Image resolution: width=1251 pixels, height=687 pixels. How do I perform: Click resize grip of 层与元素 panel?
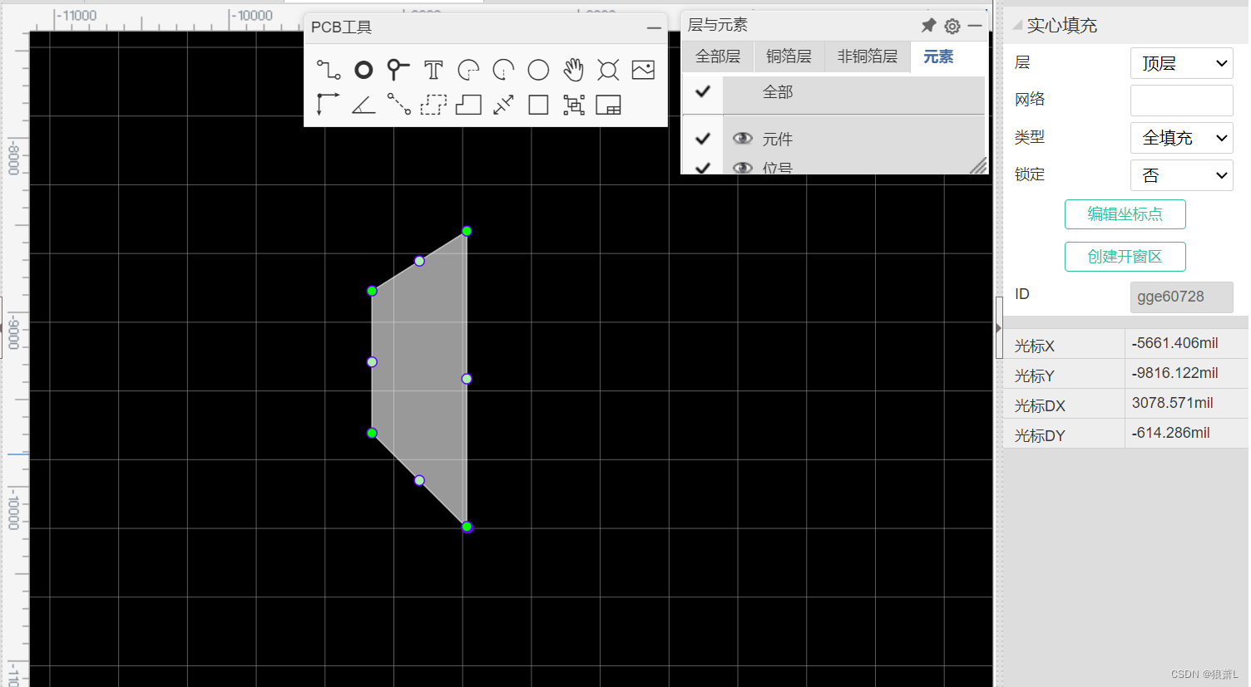978,165
